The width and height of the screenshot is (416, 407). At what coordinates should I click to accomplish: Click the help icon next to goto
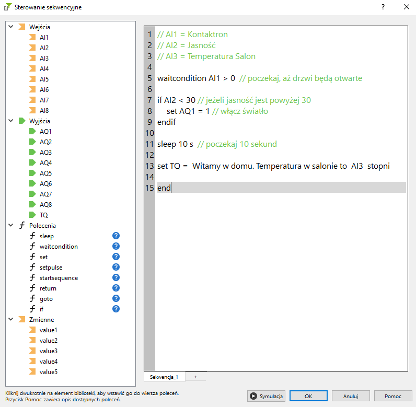[116, 298]
